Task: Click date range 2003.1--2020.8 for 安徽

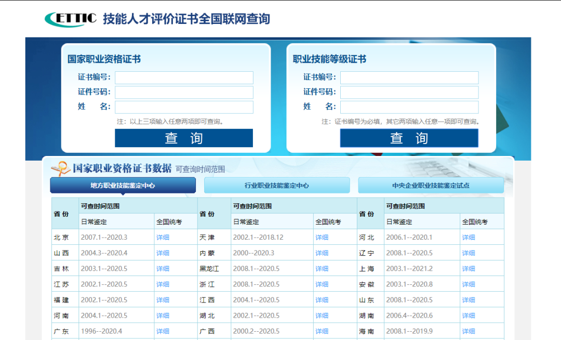Action: click(x=409, y=284)
